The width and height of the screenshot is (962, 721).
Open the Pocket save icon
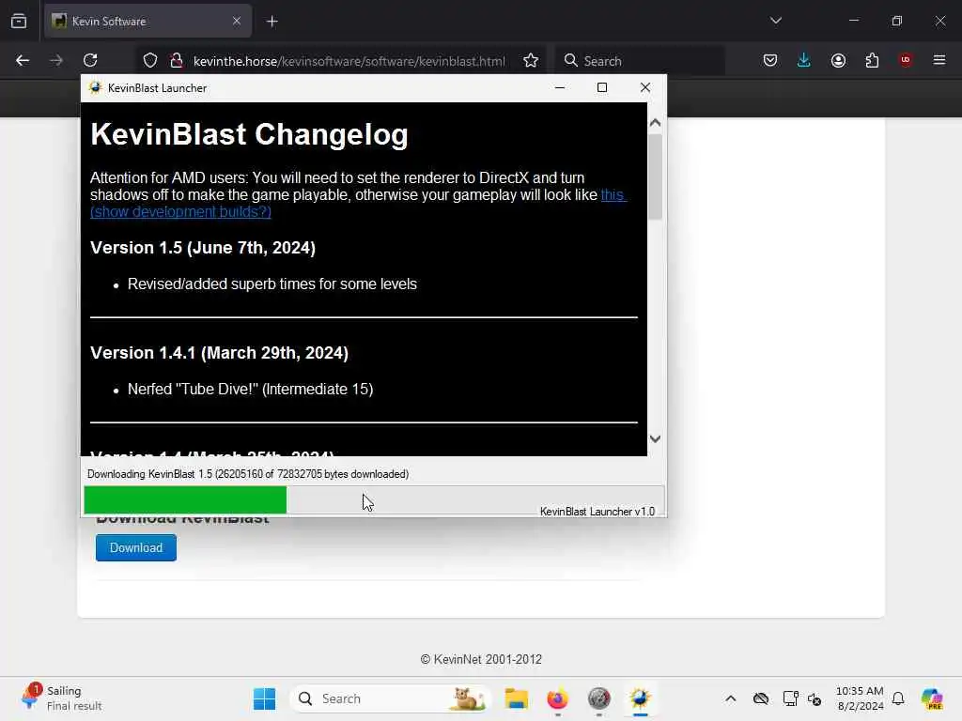[x=770, y=60]
